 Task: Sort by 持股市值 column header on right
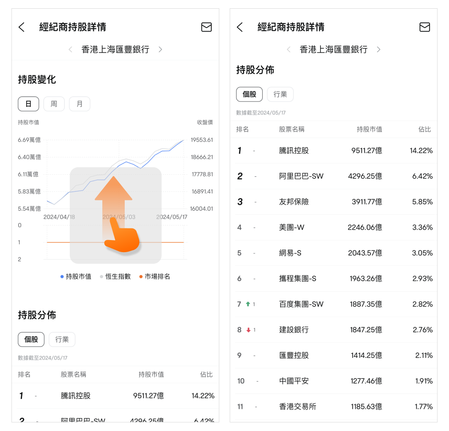pyautogui.click(x=369, y=129)
